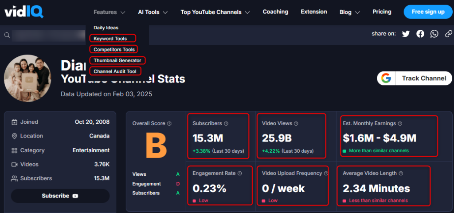Click the Views A grade row
Image resolution: width=454 pixels, height=213 pixels.
tap(156, 174)
